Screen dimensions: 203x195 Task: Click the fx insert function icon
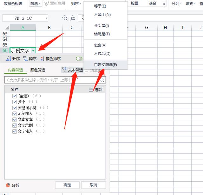tap(73, 18)
